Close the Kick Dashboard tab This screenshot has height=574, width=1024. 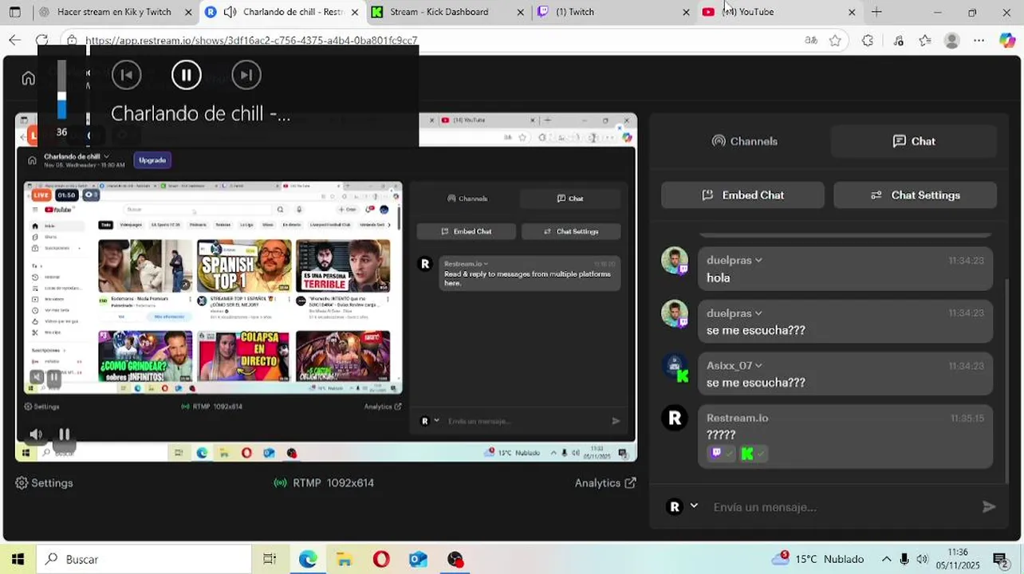click(x=521, y=12)
